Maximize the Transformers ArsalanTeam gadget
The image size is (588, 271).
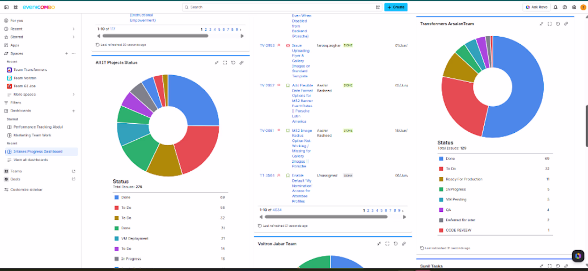550,23
